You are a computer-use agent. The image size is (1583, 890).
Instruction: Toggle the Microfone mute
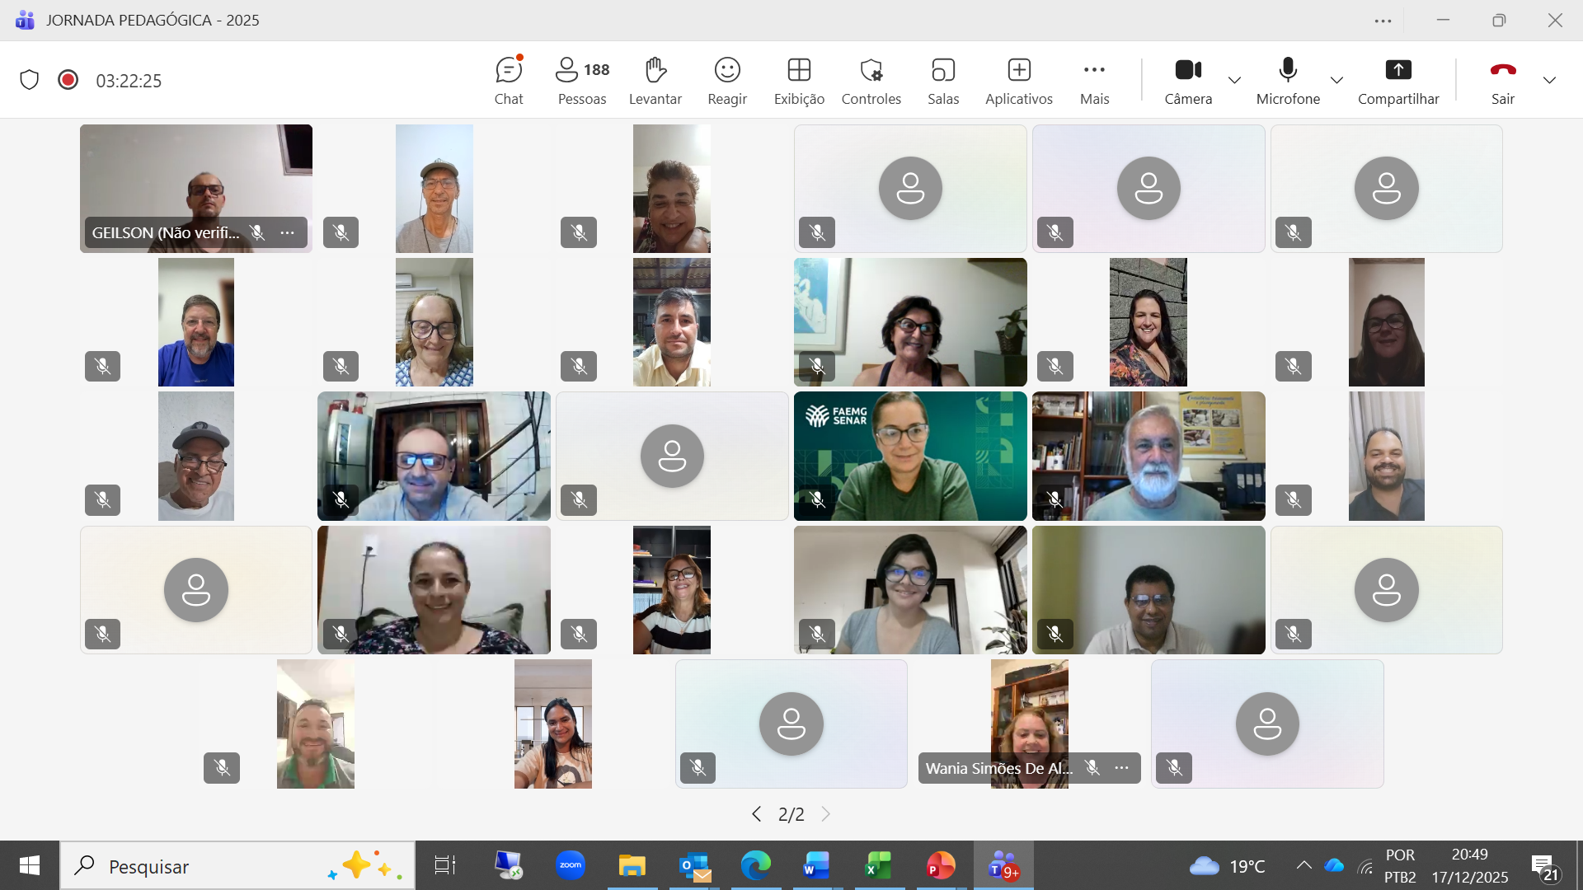click(1287, 81)
